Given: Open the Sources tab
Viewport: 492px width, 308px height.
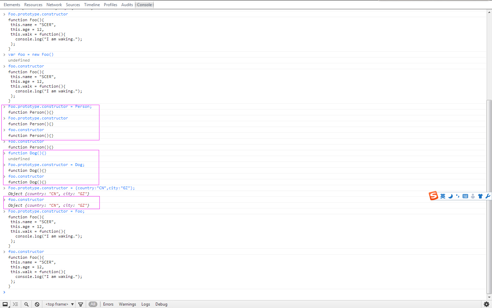Looking at the screenshot, I should coord(73,5).
